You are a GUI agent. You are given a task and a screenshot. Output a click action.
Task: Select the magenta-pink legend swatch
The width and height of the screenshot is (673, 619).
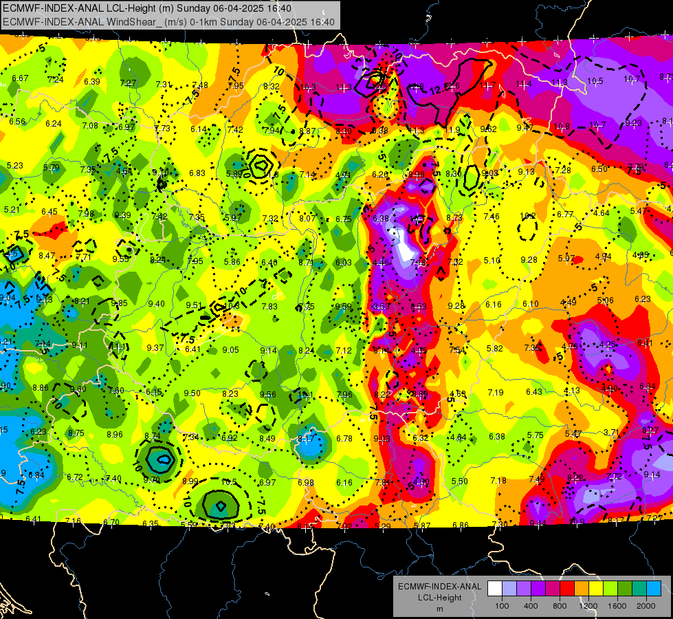(x=553, y=589)
